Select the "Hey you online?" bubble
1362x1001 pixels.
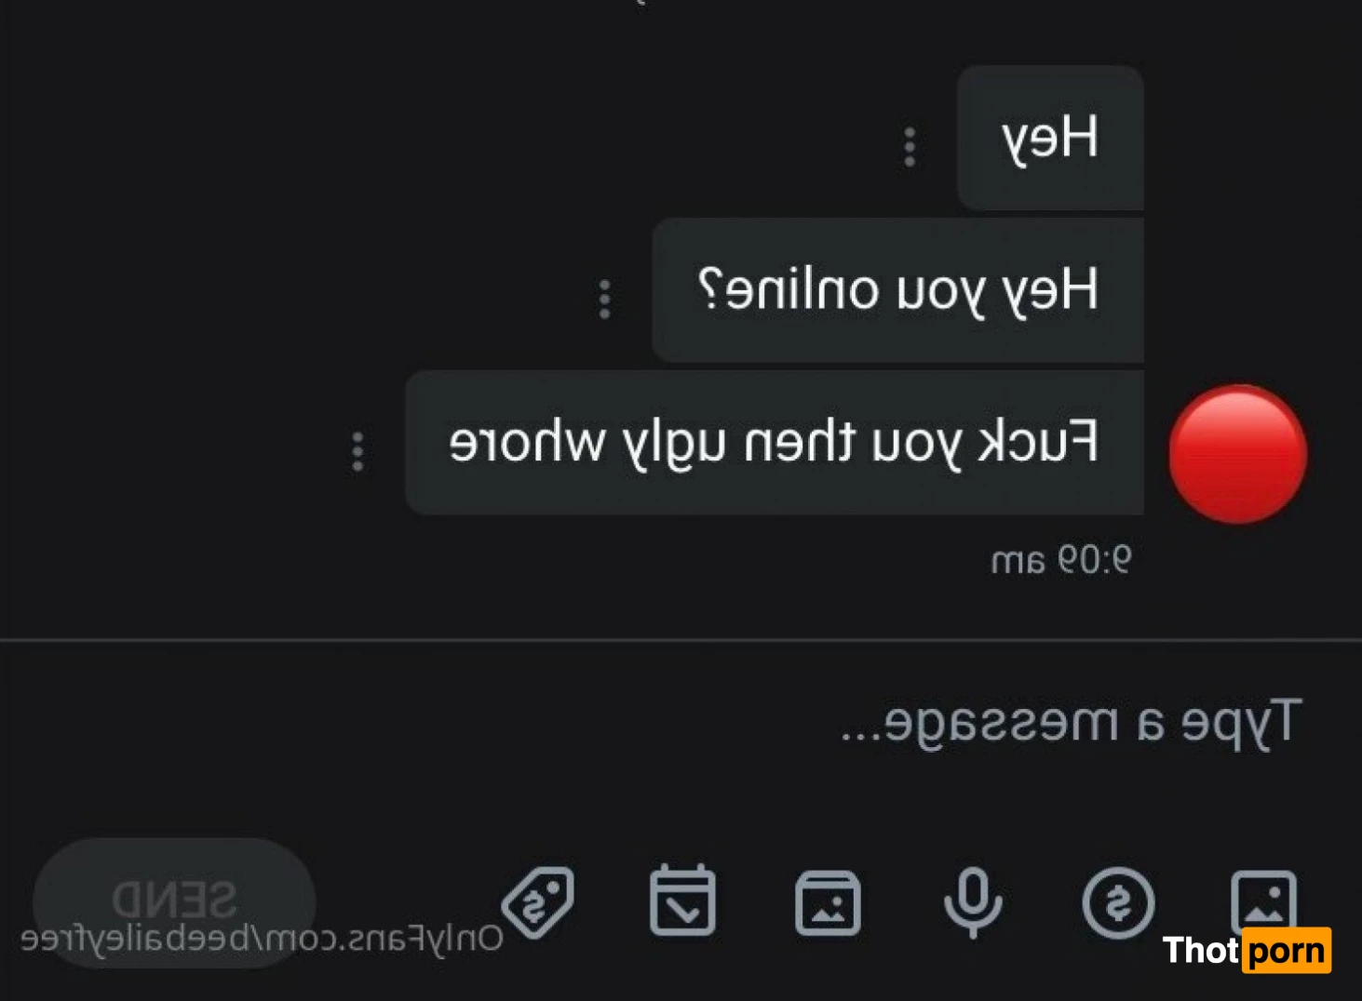[x=897, y=289]
